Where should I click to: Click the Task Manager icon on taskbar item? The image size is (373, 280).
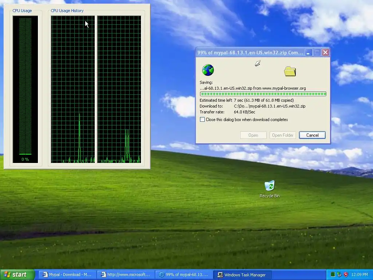220,275
